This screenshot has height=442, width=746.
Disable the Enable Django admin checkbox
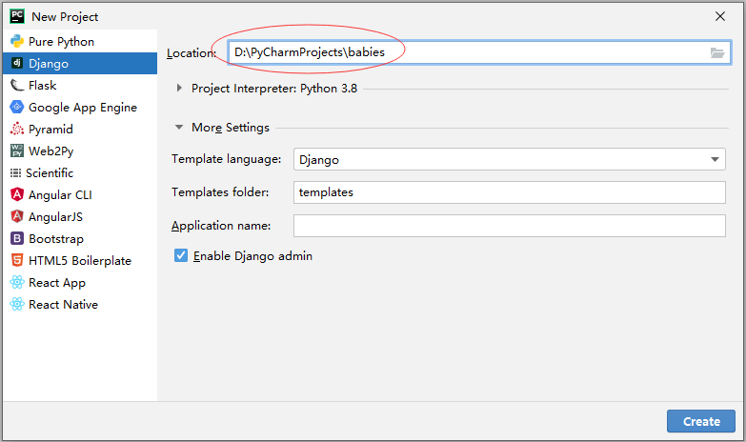pyautogui.click(x=181, y=256)
